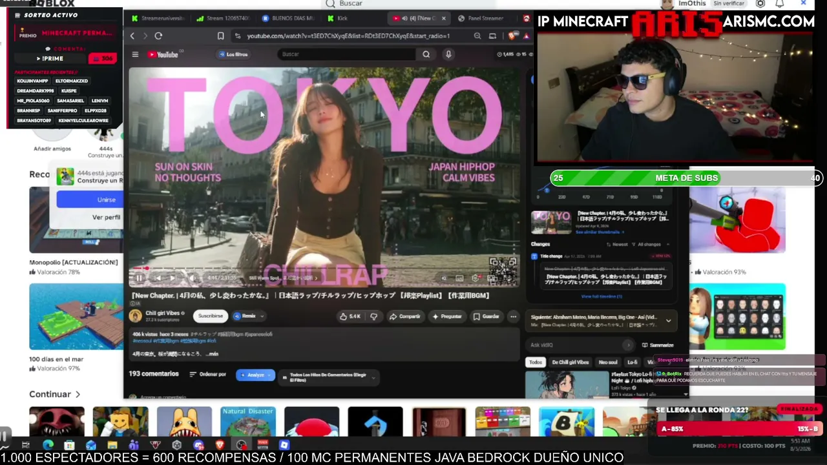The image size is (827, 465).
Task: Dislike the video with thumbs down
Action: click(x=373, y=316)
